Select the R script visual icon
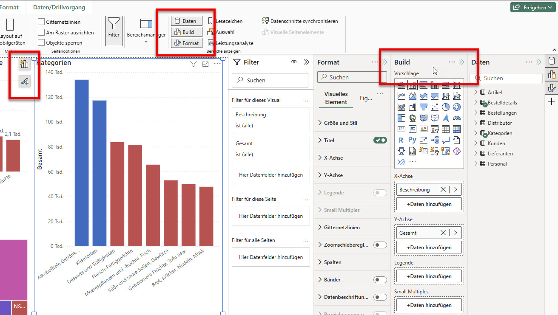558x315 pixels. (x=401, y=140)
